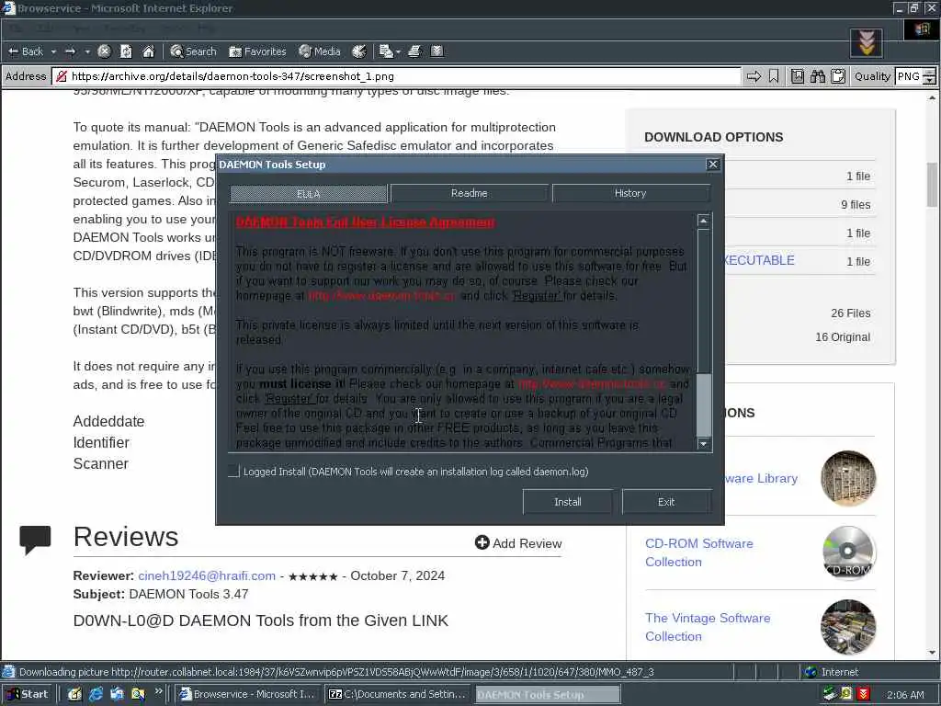Viewport: 941px width, 706px height.
Task: Open first daemon-tools link in EULA
Action: (381, 296)
